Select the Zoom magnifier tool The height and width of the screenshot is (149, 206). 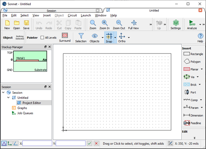click(x=93, y=25)
